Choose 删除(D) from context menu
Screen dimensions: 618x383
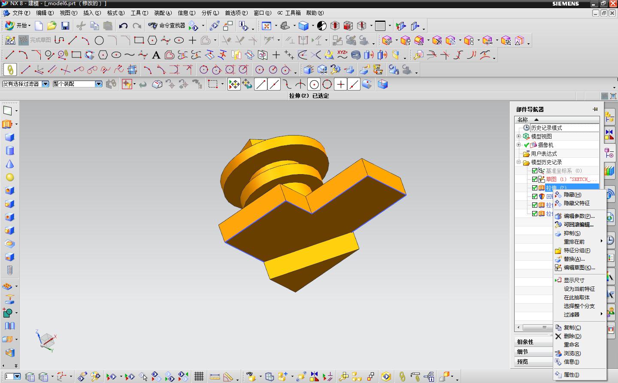(x=579, y=336)
